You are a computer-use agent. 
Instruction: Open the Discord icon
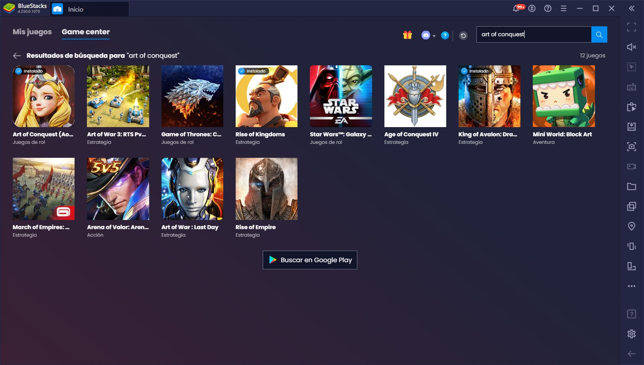425,35
